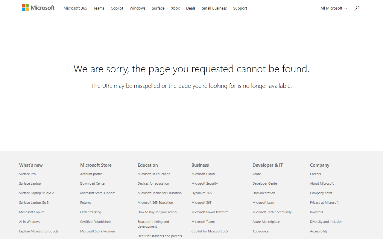
Task: Open the Azure footer link
Action: click(x=257, y=174)
